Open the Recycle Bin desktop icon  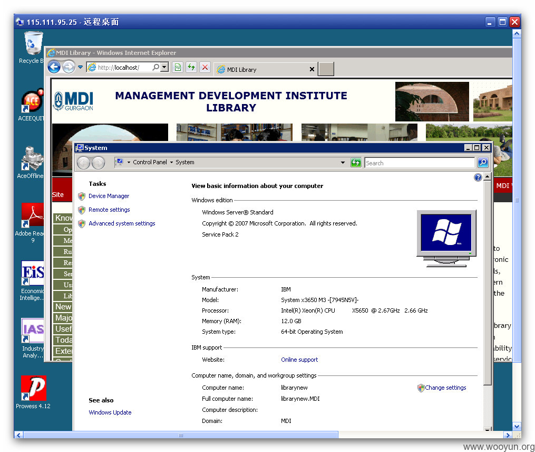click(x=33, y=47)
